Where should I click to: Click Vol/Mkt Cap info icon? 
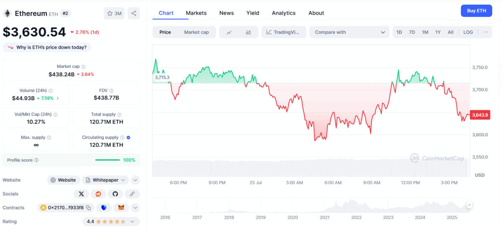pos(55,114)
